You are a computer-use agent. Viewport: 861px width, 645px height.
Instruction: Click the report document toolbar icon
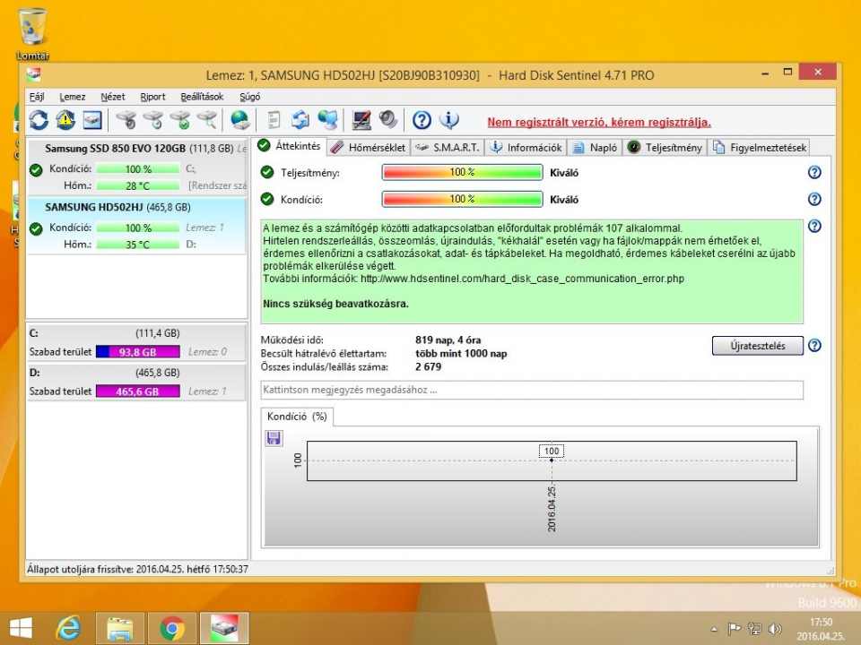coord(274,119)
